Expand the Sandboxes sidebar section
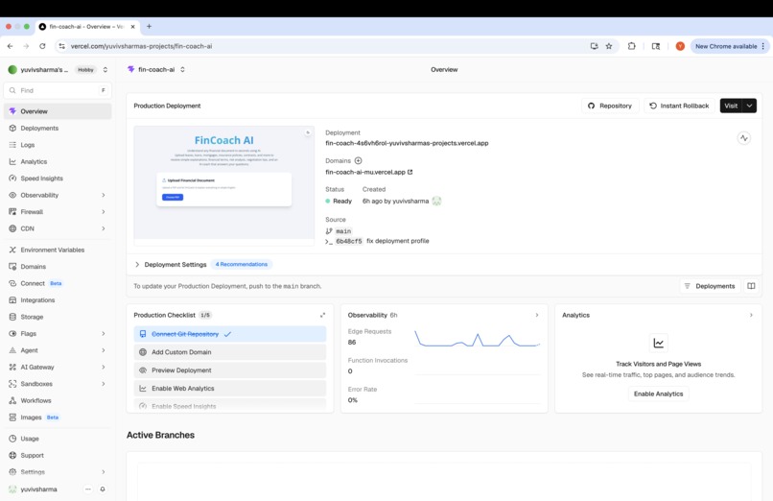This screenshot has height=501, width=773. point(103,384)
